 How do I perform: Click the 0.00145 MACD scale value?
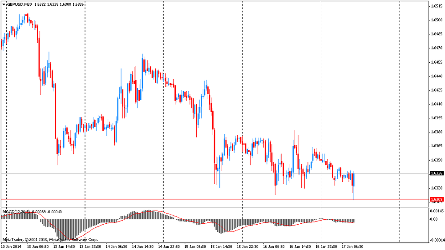[436, 211]
